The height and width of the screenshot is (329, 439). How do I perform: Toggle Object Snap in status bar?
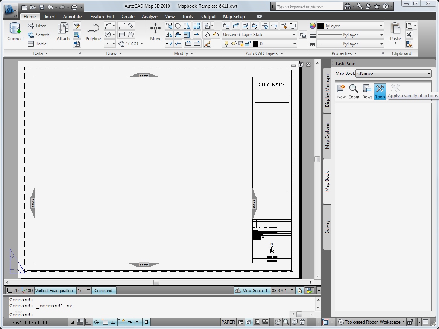(105, 322)
